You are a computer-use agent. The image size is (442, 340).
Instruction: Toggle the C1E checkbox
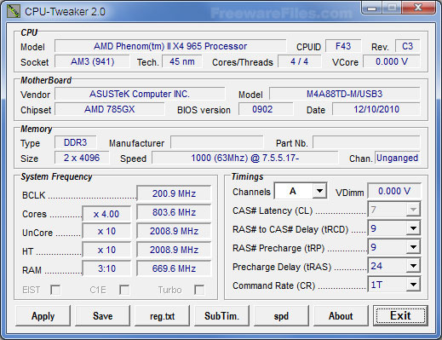pos(124,290)
